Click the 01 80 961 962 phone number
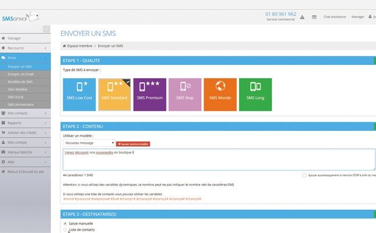 pyautogui.click(x=281, y=14)
